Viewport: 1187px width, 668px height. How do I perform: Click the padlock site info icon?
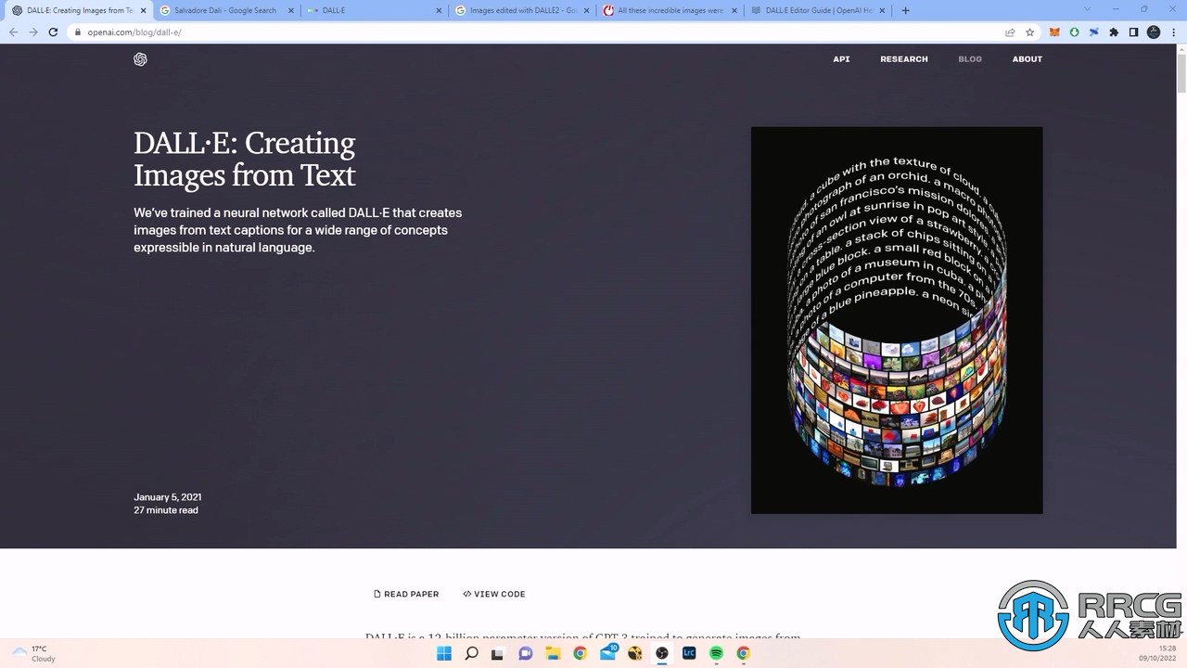pos(78,32)
